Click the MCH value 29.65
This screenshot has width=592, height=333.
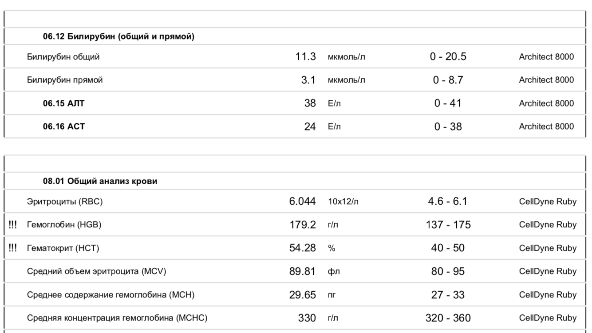[x=303, y=295]
